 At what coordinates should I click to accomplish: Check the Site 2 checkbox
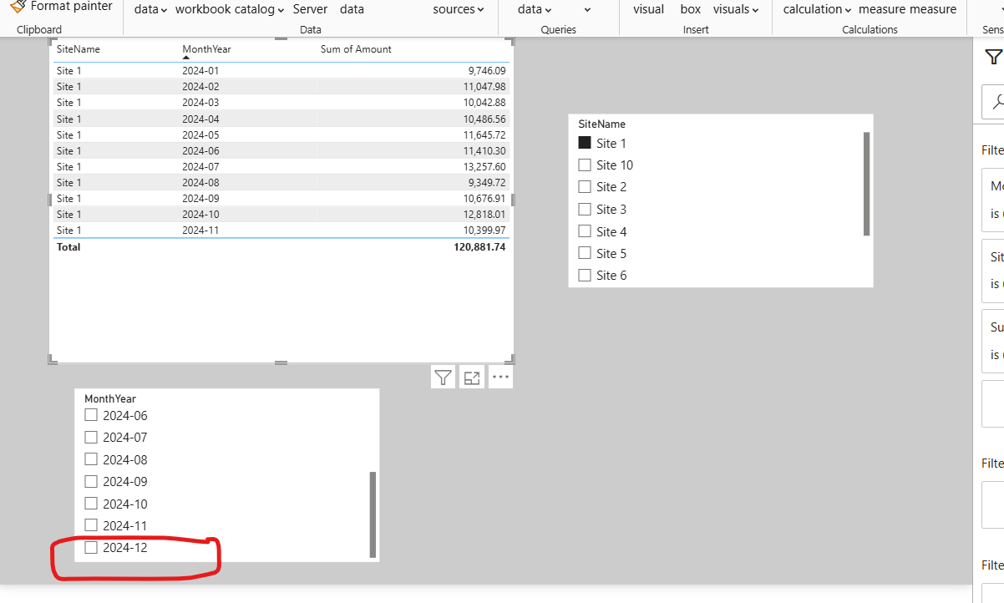pyautogui.click(x=585, y=186)
